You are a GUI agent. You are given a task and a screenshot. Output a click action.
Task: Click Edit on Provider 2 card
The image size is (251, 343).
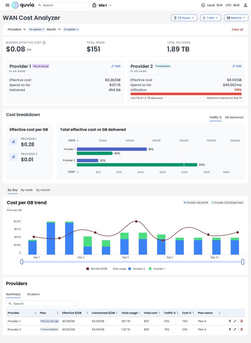coord(237,66)
